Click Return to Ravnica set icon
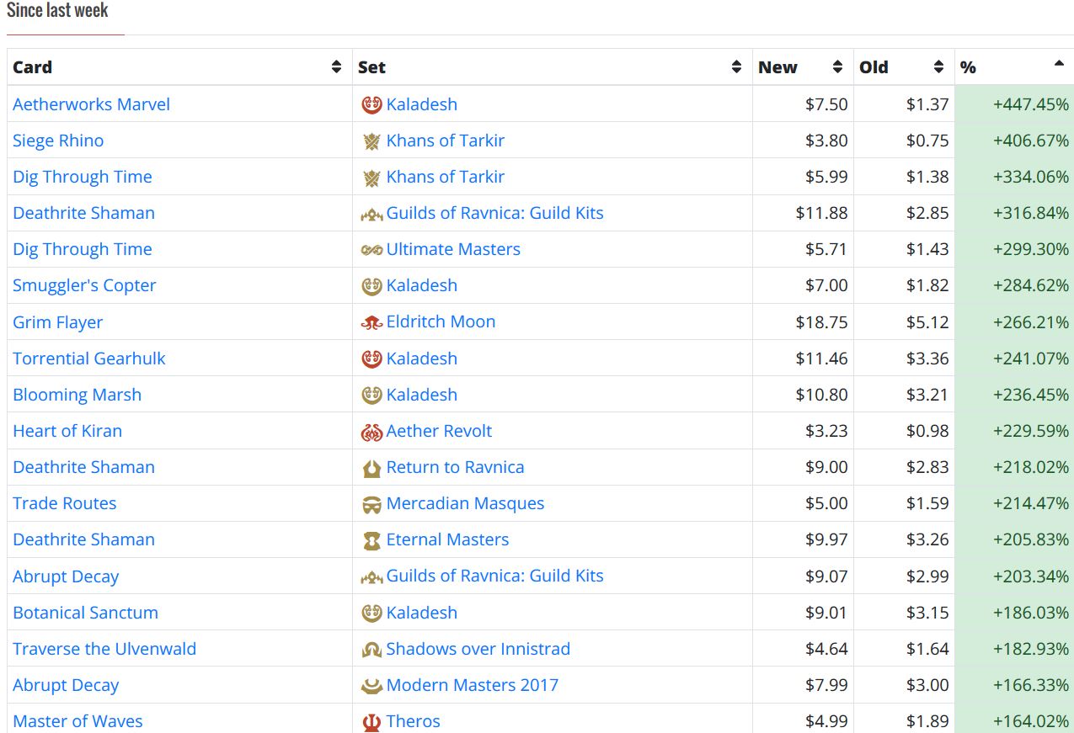The height and width of the screenshot is (733, 1074). click(371, 468)
